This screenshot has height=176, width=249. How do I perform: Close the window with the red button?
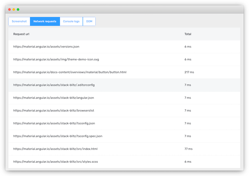[x=10, y=10]
